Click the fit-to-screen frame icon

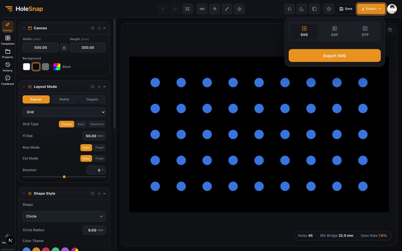coord(188,9)
